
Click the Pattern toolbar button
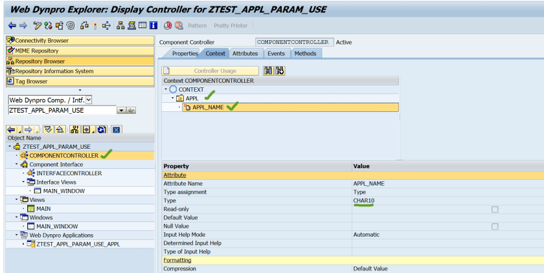(197, 26)
